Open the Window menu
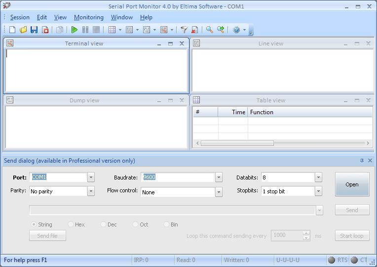Viewport: 377px width, 267px height. coord(122,17)
